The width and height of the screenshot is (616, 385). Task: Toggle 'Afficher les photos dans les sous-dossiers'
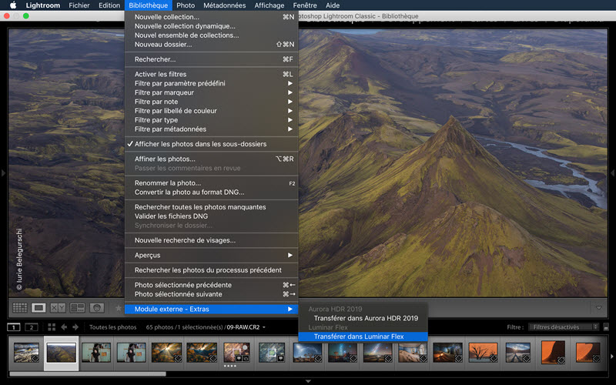click(200, 144)
